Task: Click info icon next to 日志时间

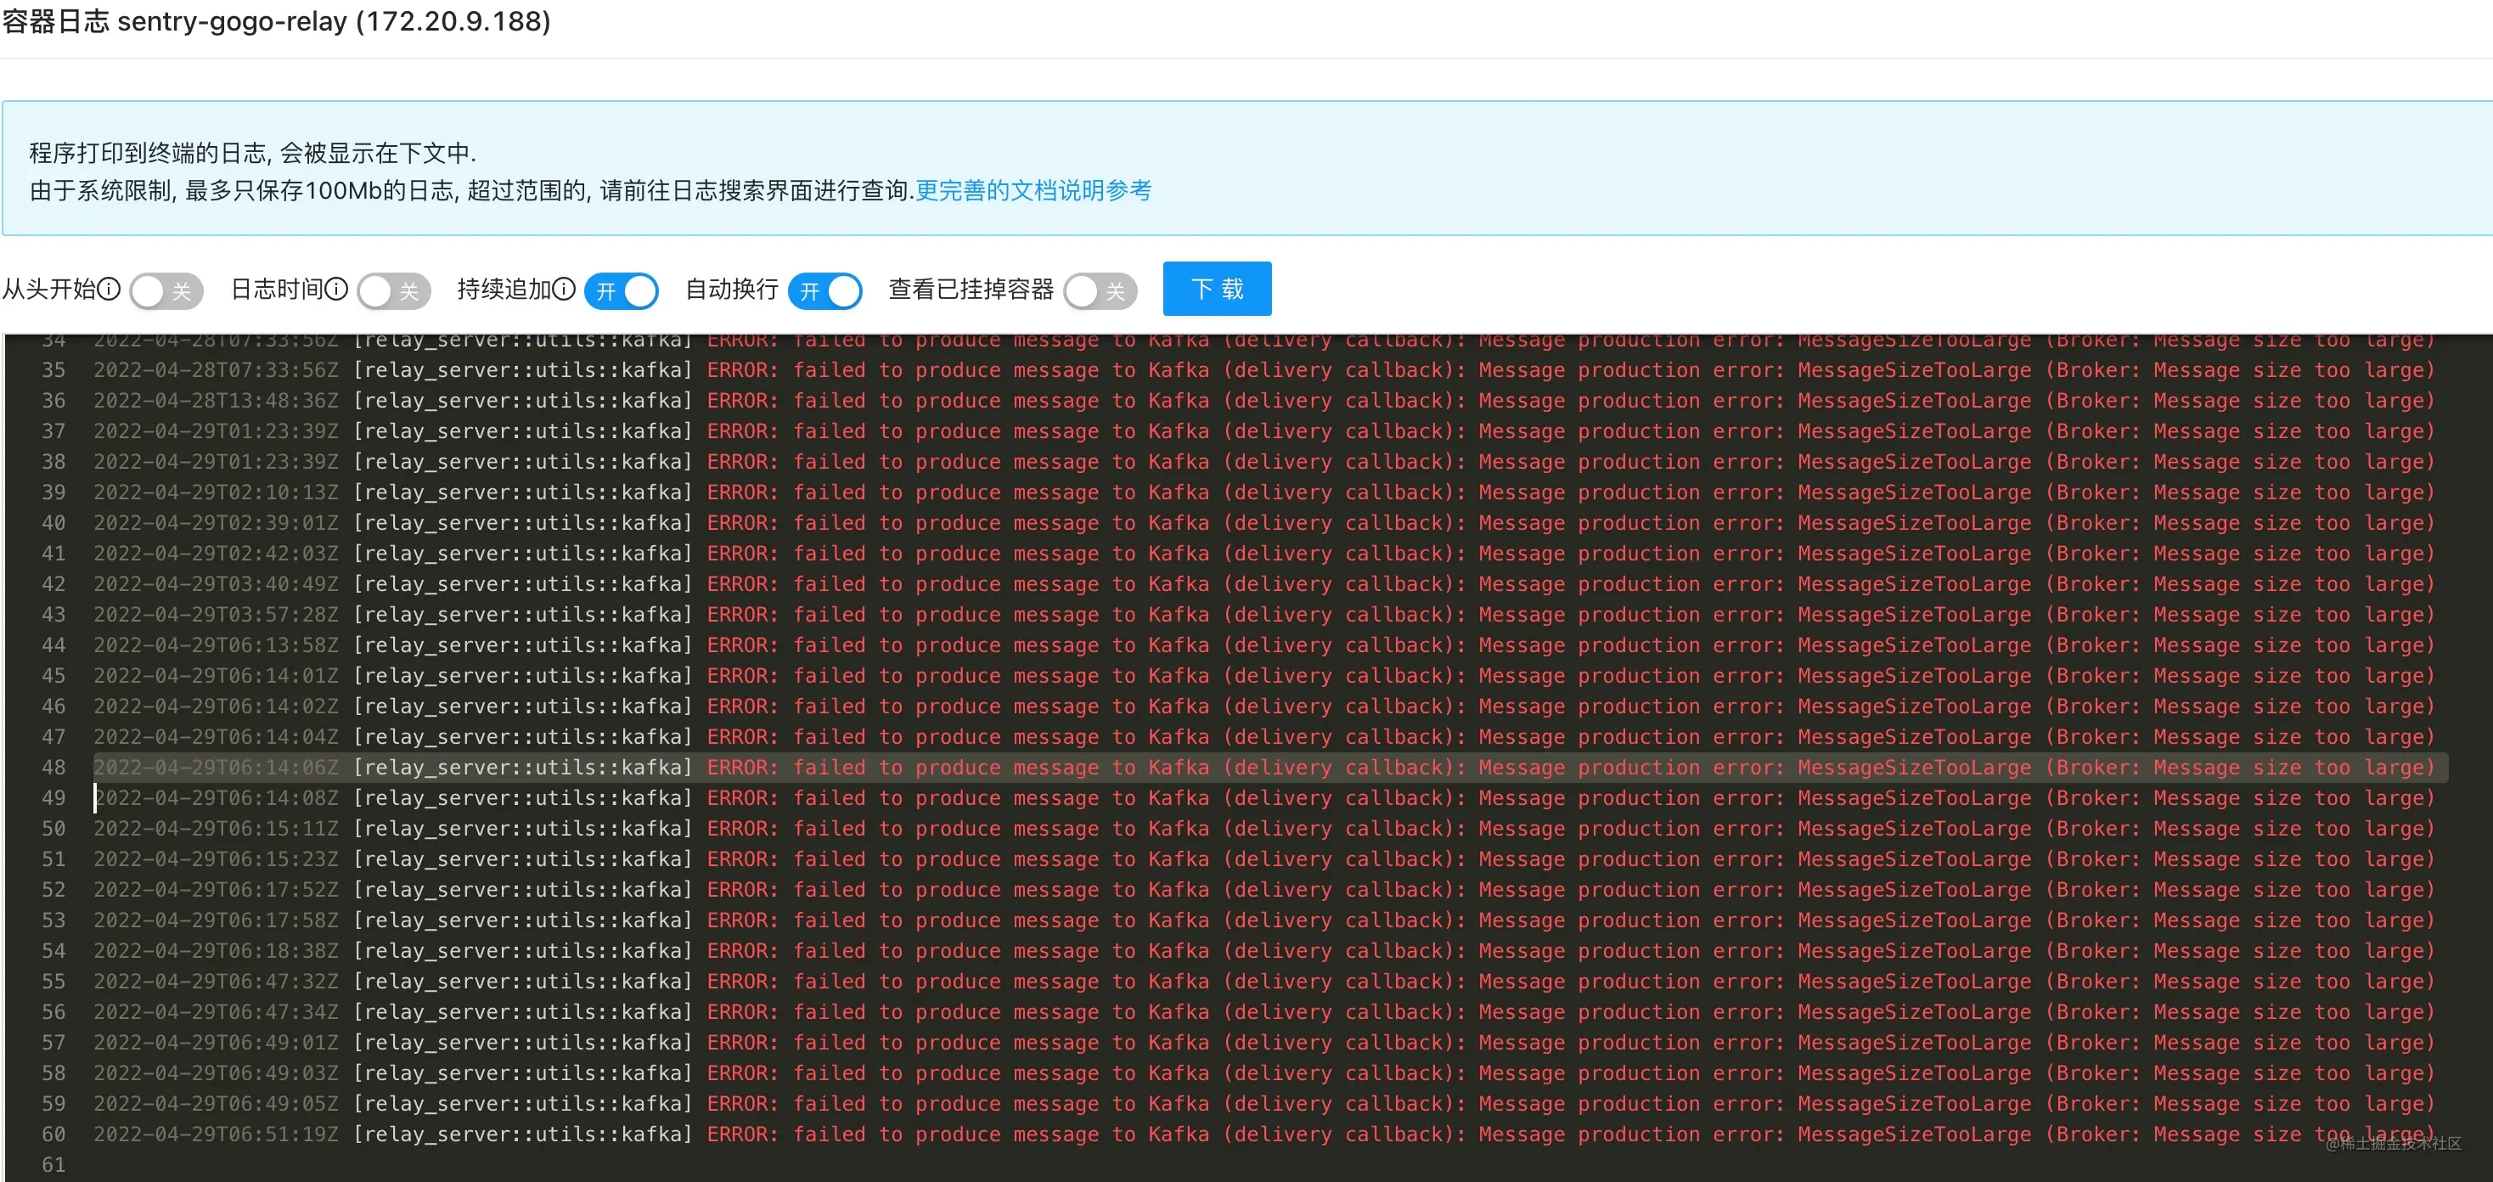Action: (337, 289)
